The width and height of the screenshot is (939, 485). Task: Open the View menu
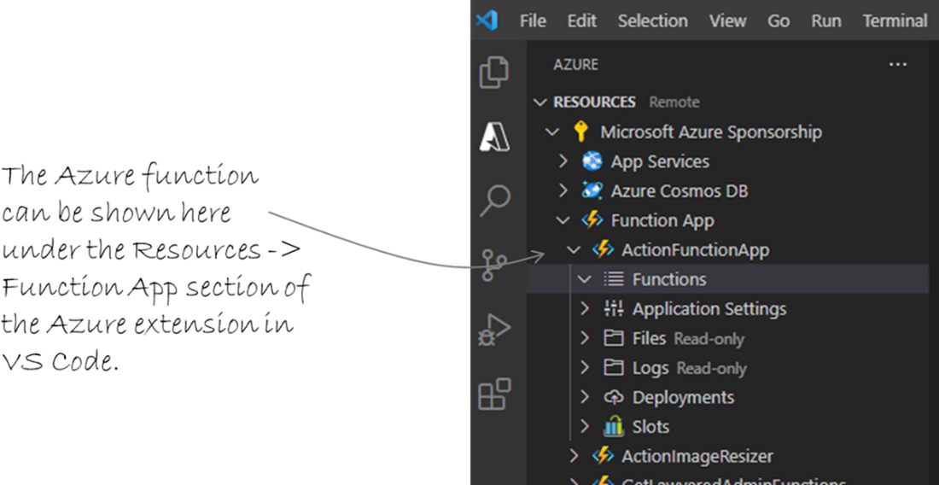[727, 21]
